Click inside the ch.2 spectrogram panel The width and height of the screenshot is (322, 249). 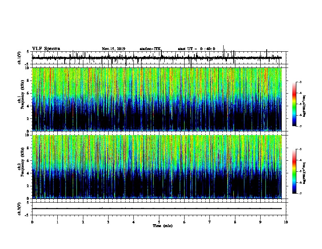point(157,167)
